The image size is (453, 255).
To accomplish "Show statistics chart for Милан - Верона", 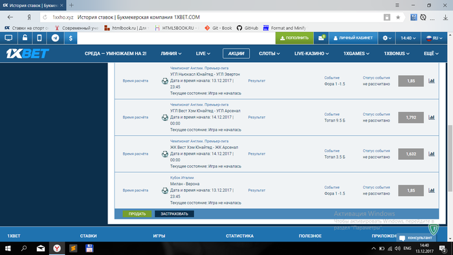I will pyautogui.click(x=432, y=190).
